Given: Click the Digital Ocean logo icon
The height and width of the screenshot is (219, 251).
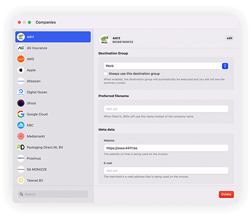Looking at the screenshot, I should [21, 92].
